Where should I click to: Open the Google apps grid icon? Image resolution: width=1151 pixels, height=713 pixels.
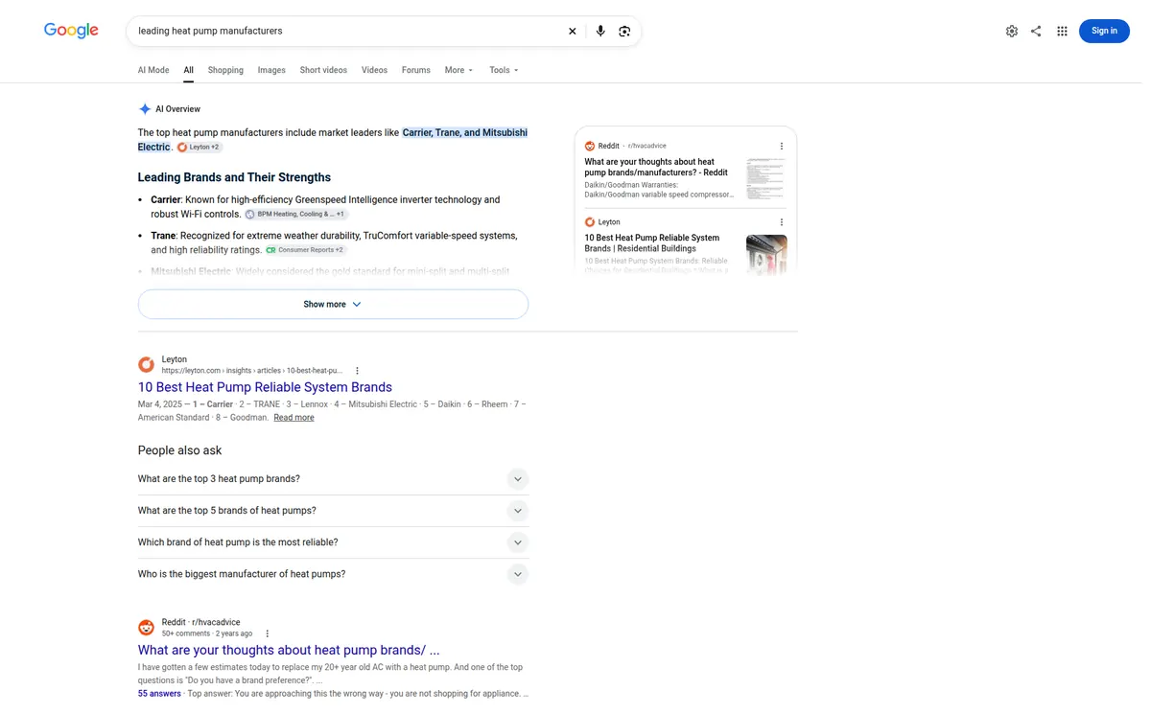coord(1062,31)
